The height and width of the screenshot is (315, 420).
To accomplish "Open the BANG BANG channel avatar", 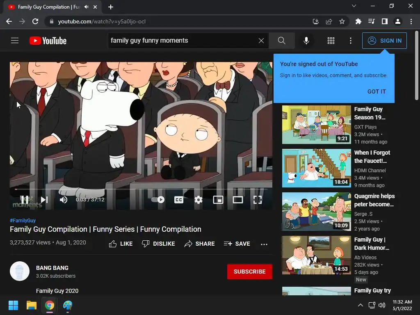I will tap(20, 271).
